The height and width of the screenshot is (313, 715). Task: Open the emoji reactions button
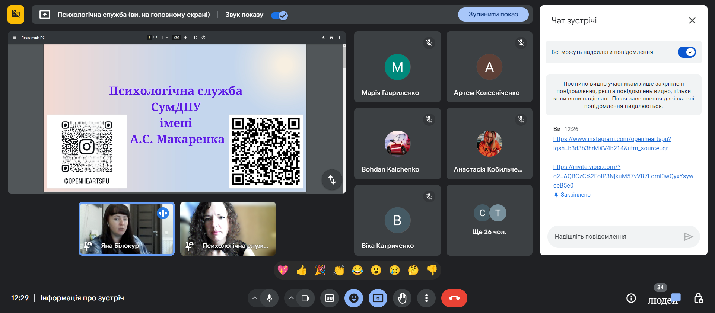354,298
